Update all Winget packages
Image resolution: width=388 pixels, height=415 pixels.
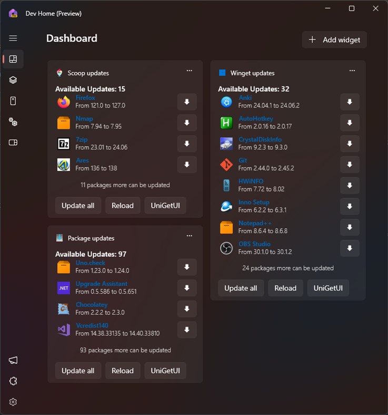click(x=241, y=288)
